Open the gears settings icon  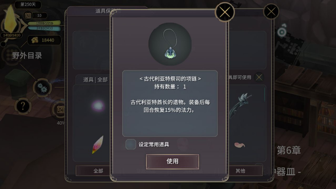pyautogui.click(x=42, y=88)
